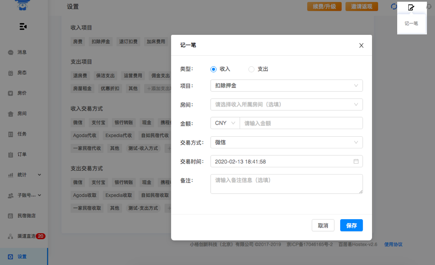Click the 金额 amount input field
Viewport: 435px width, 265px height.
click(301, 123)
